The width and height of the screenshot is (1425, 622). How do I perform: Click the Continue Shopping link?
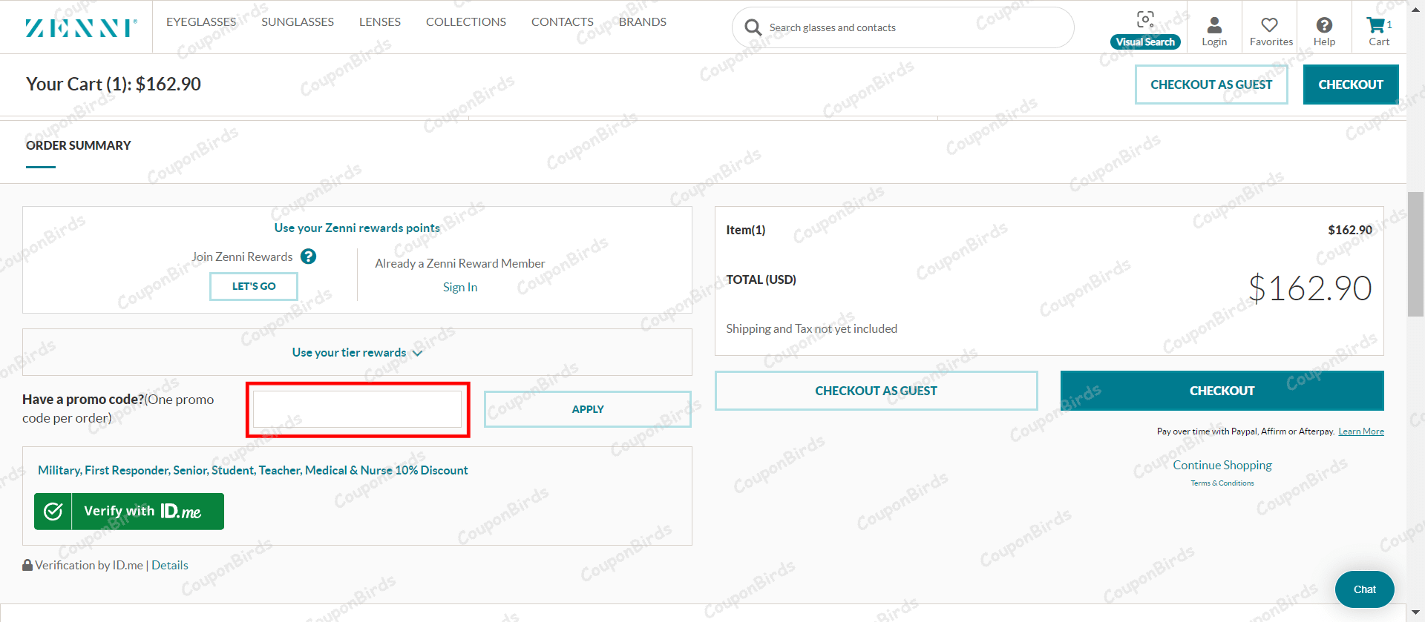click(1222, 465)
